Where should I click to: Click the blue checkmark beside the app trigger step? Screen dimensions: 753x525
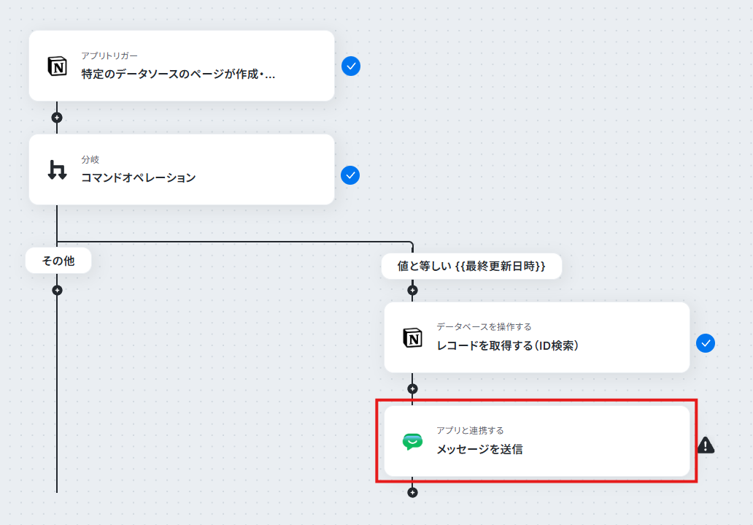tap(351, 66)
